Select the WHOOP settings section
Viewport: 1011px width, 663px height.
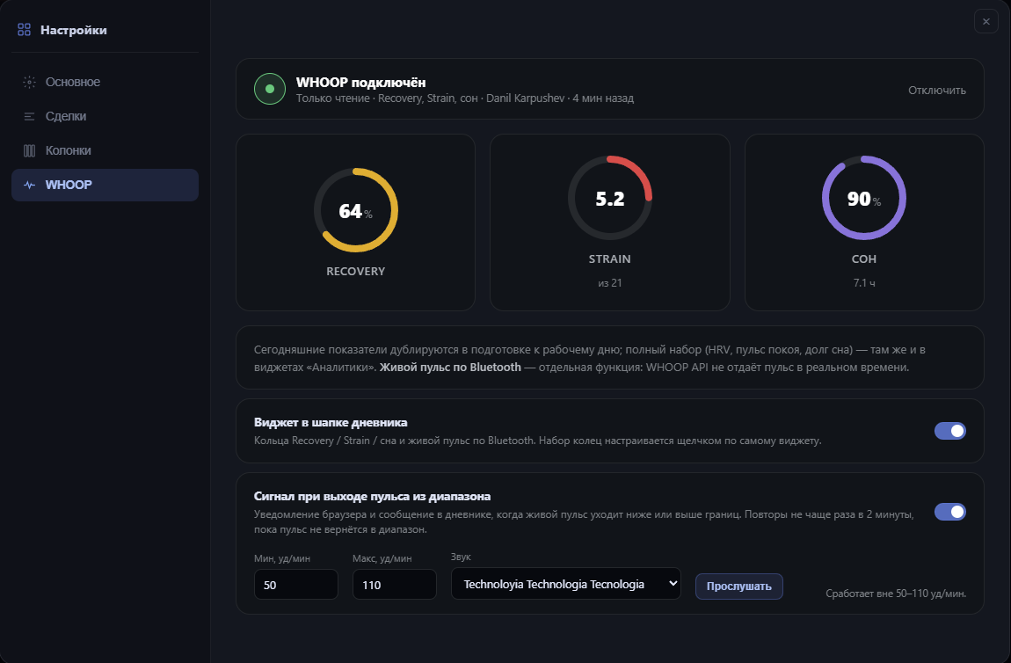[105, 185]
